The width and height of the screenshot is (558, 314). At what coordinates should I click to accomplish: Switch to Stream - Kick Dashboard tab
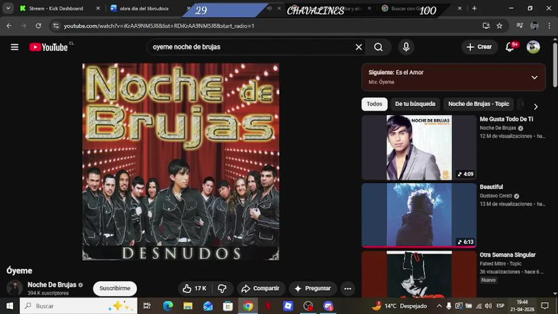[56, 8]
